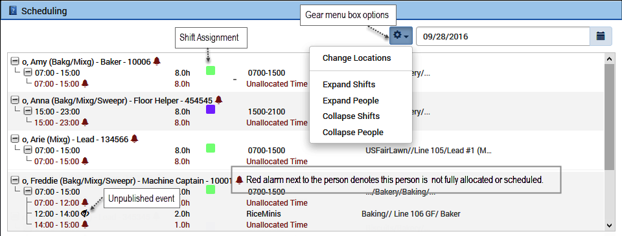Collapse Anna's 15:00 - 23:00 shift
Viewport: 622px width, 236px height.
point(28,111)
